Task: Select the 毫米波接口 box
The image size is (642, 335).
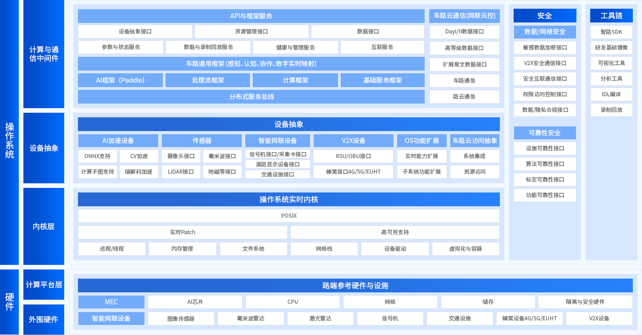Action: [222, 156]
